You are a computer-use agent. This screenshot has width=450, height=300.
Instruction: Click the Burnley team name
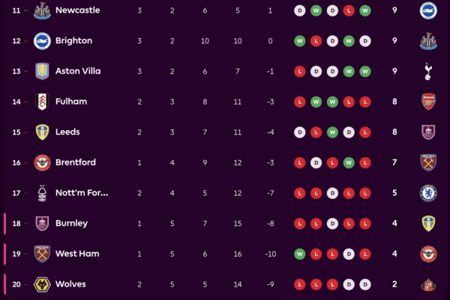(x=72, y=224)
